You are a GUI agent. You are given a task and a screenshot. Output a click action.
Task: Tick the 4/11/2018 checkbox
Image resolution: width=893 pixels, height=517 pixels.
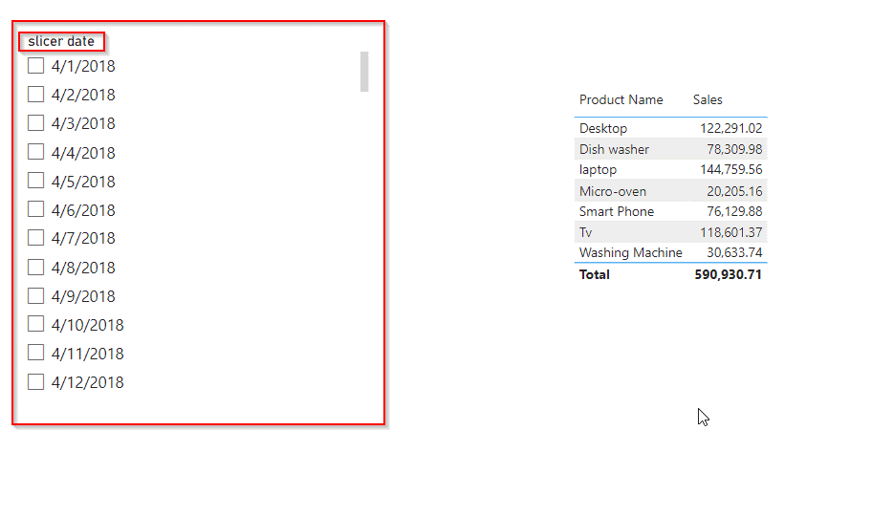pos(36,353)
